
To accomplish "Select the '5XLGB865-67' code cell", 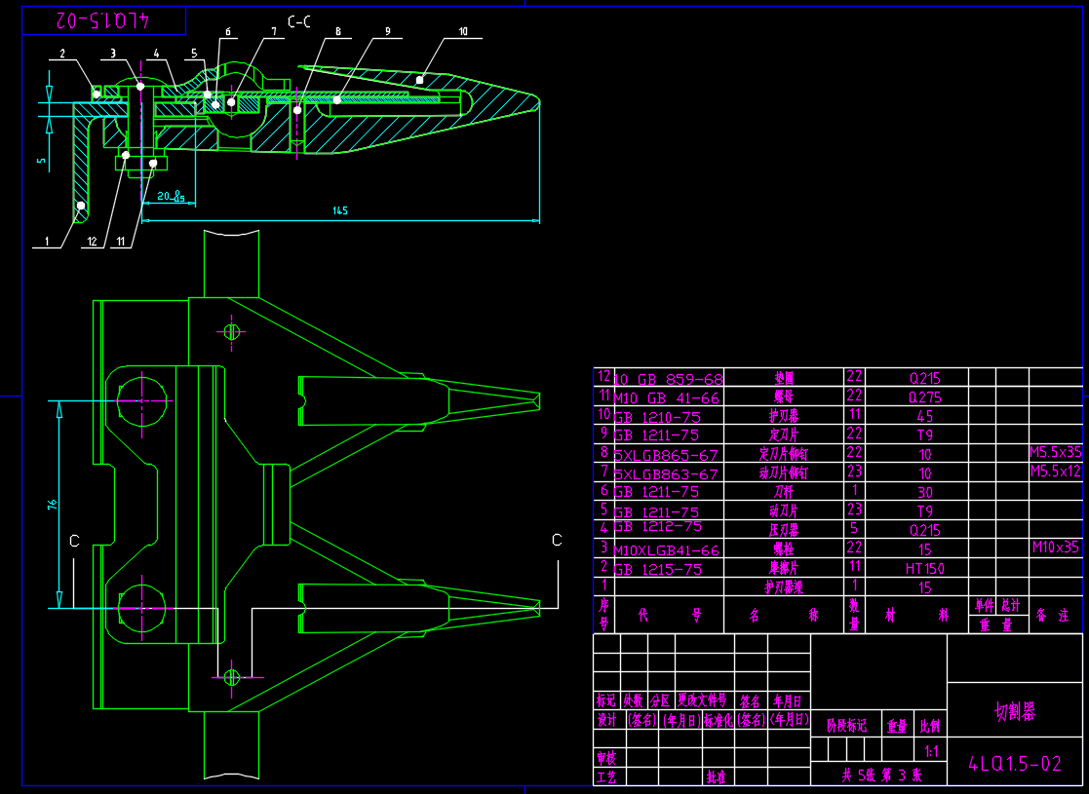I will (666, 455).
